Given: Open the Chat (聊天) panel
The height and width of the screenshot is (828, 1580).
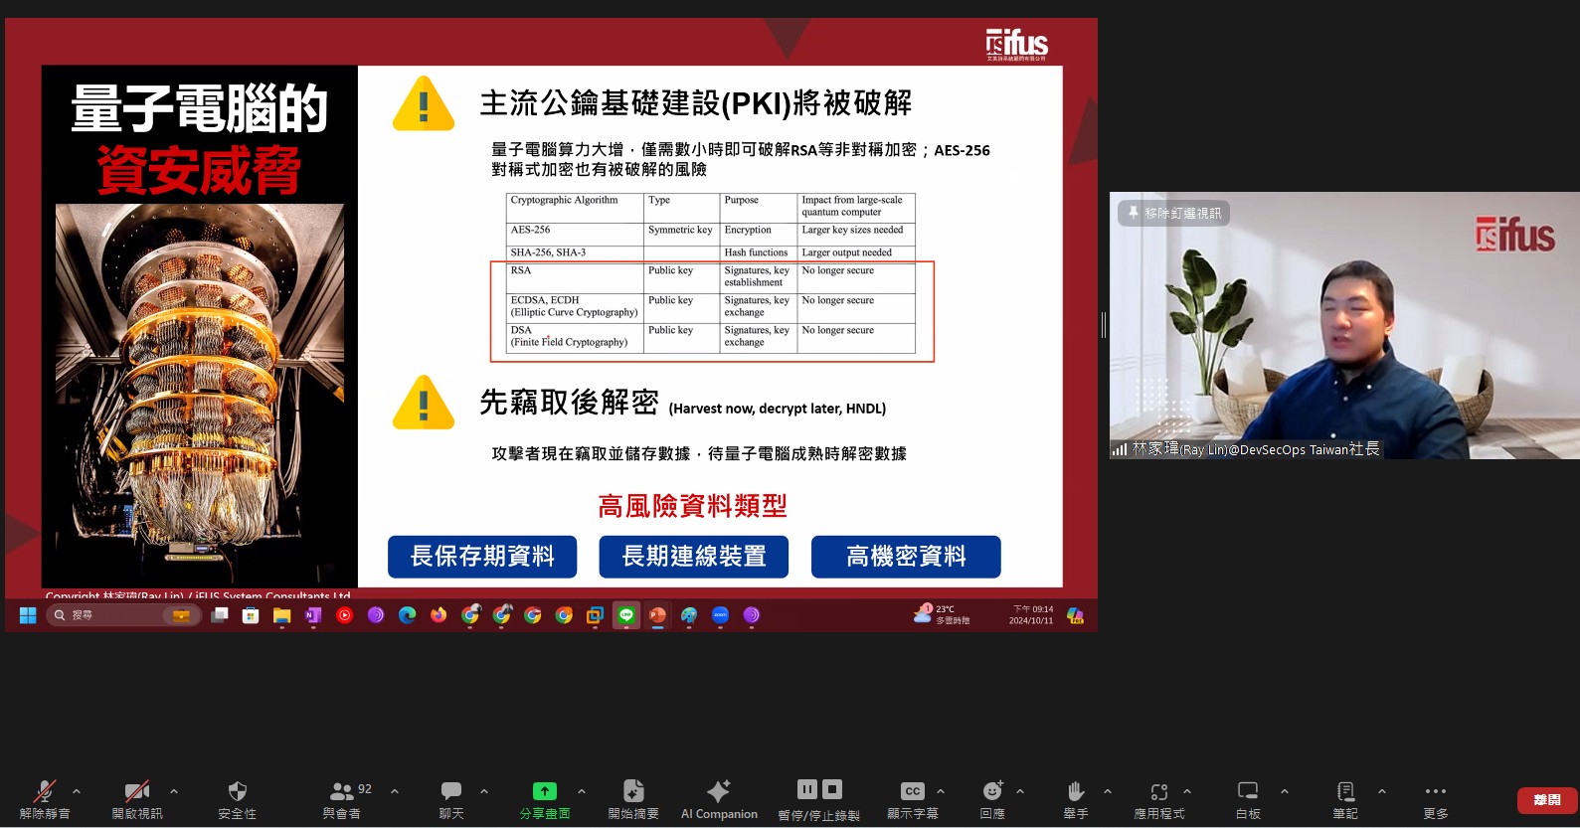Looking at the screenshot, I should [451, 792].
